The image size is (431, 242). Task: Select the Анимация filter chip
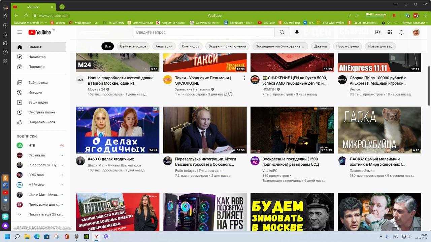tap(164, 46)
